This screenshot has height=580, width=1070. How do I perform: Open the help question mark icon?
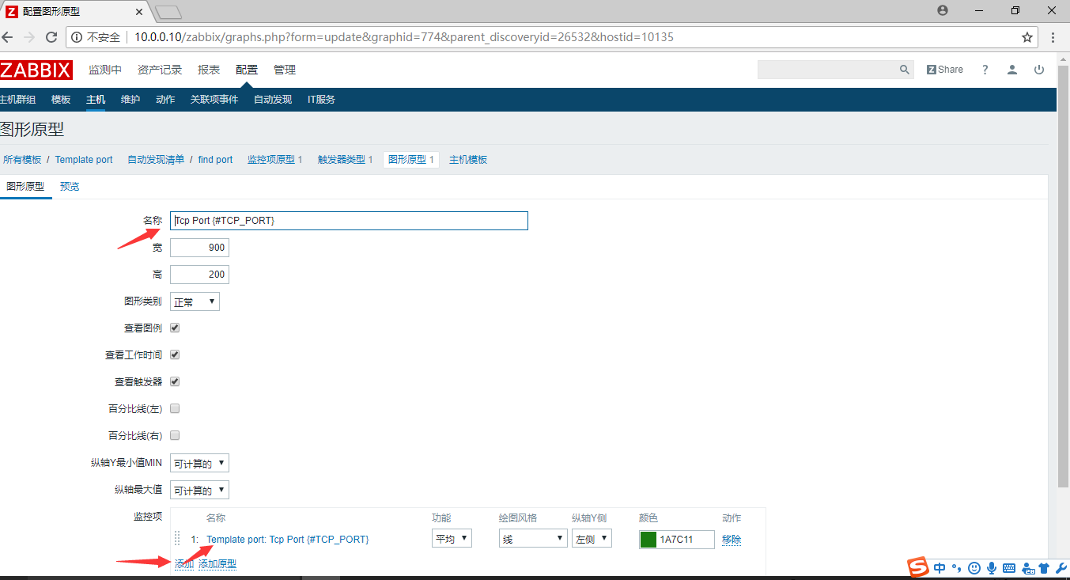coord(985,70)
